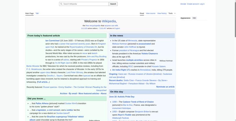Open the P. G. Wodehouse link

34,69
